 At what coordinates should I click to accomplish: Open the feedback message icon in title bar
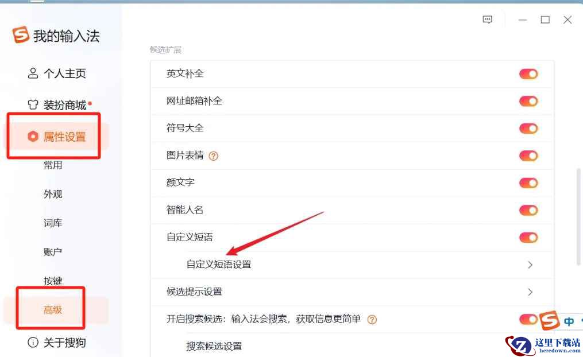pyautogui.click(x=488, y=20)
